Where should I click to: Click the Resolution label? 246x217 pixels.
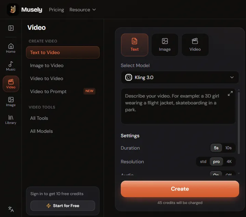tap(132, 162)
